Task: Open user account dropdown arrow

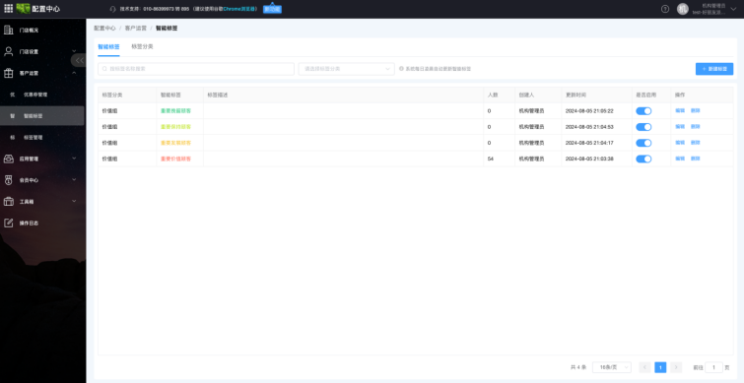Action: point(733,9)
